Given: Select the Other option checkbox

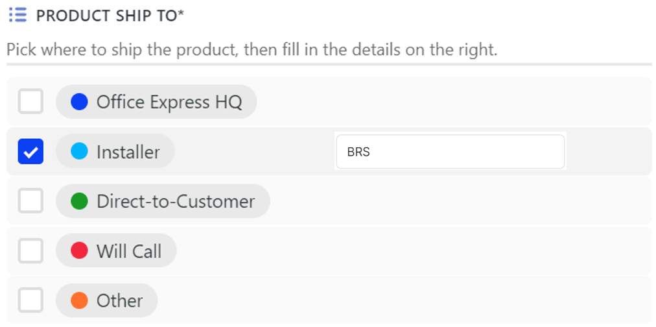Looking at the screenshot, I should point(30,300).
